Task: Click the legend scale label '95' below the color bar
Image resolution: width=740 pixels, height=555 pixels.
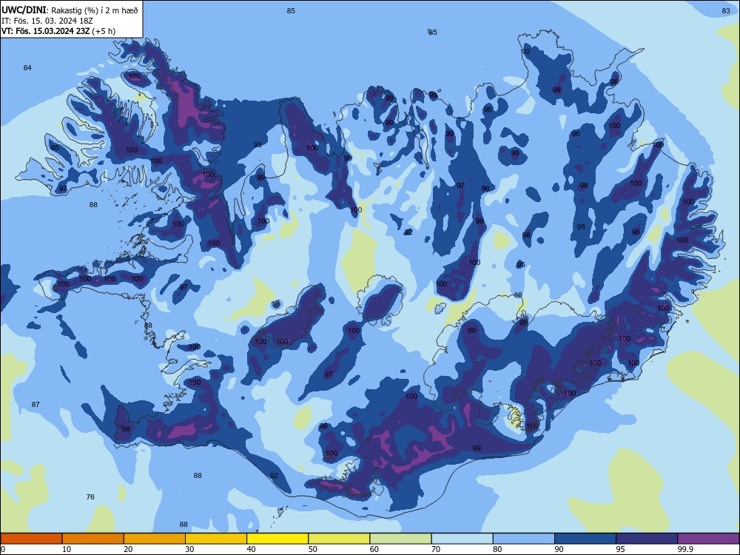Action: coord(621,549)
